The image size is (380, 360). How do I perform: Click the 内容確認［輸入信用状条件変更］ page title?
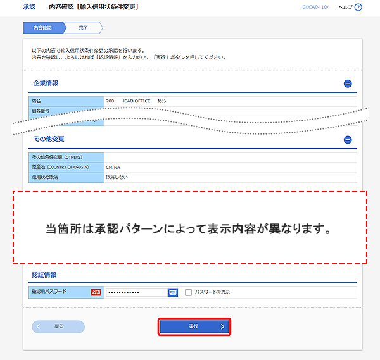[94, 7]
